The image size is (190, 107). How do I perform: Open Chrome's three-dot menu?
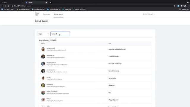click(x=188, y=6)
